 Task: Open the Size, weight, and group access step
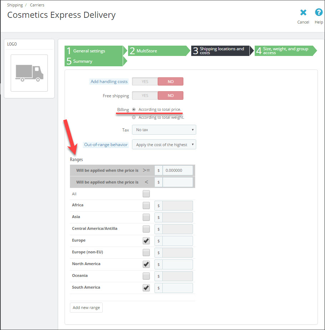click(x=284, y=51)
